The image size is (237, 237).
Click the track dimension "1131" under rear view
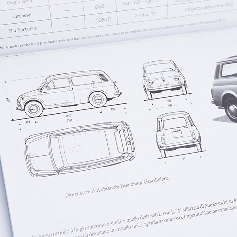click(182, 158)
